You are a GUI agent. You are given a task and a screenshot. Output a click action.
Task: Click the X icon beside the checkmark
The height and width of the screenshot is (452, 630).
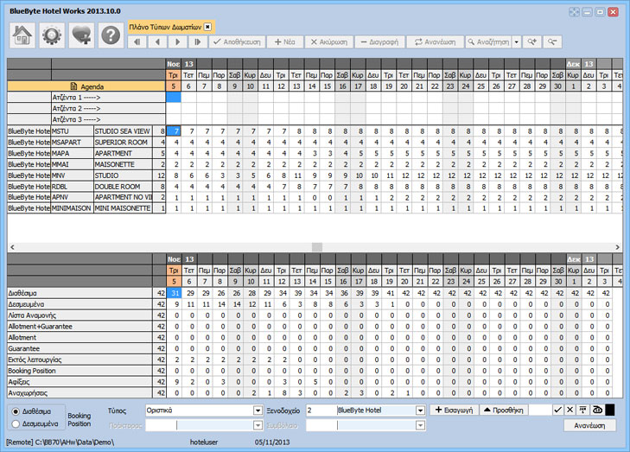tap(570, 410)
